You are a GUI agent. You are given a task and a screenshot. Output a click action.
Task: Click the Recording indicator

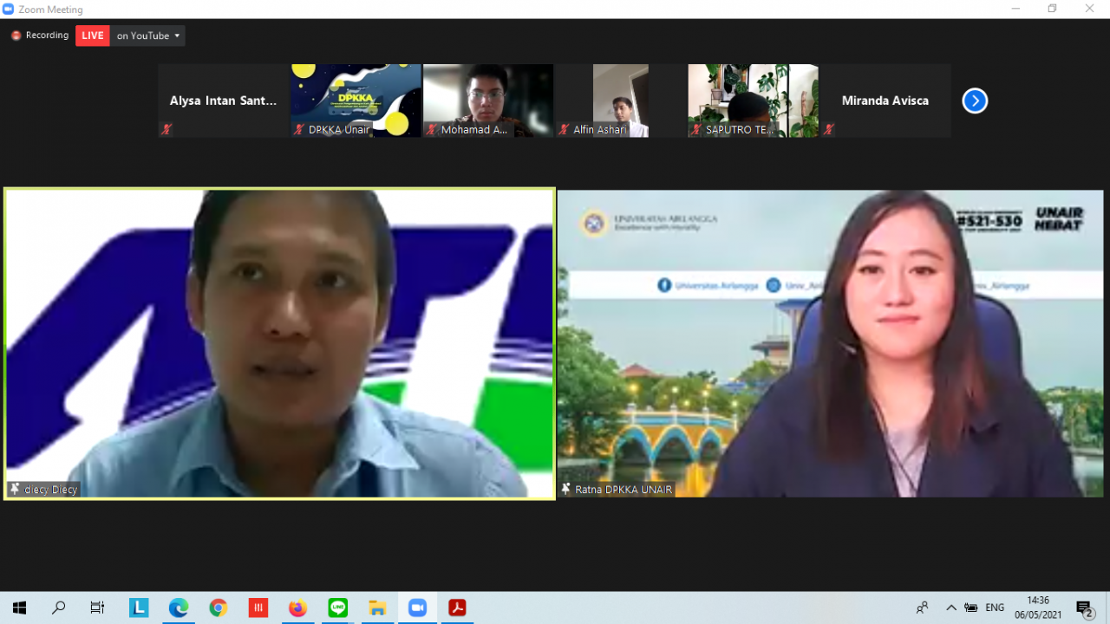pyautogui.click(x=40, y=36)
